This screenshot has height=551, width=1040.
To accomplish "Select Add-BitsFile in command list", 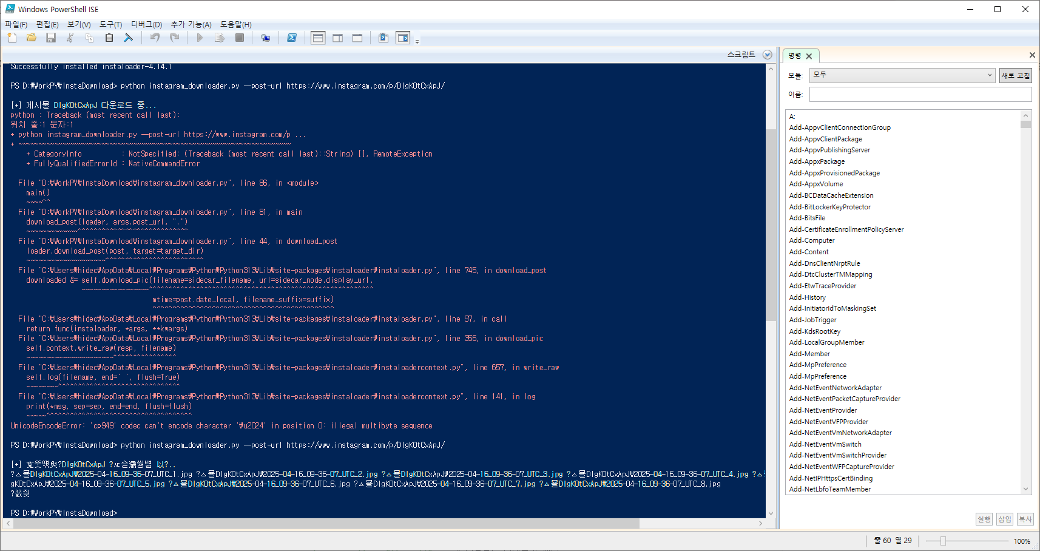I will (807, 218).
